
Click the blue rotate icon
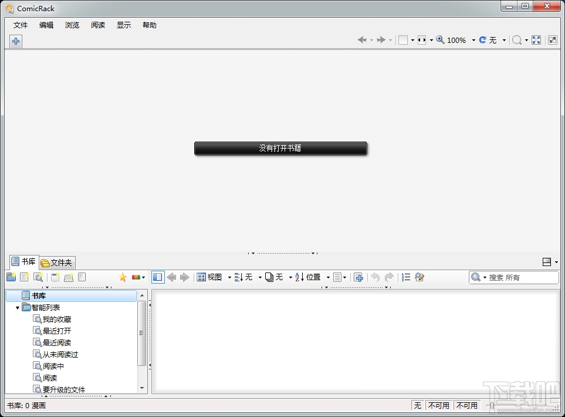[x=482, y=40]
